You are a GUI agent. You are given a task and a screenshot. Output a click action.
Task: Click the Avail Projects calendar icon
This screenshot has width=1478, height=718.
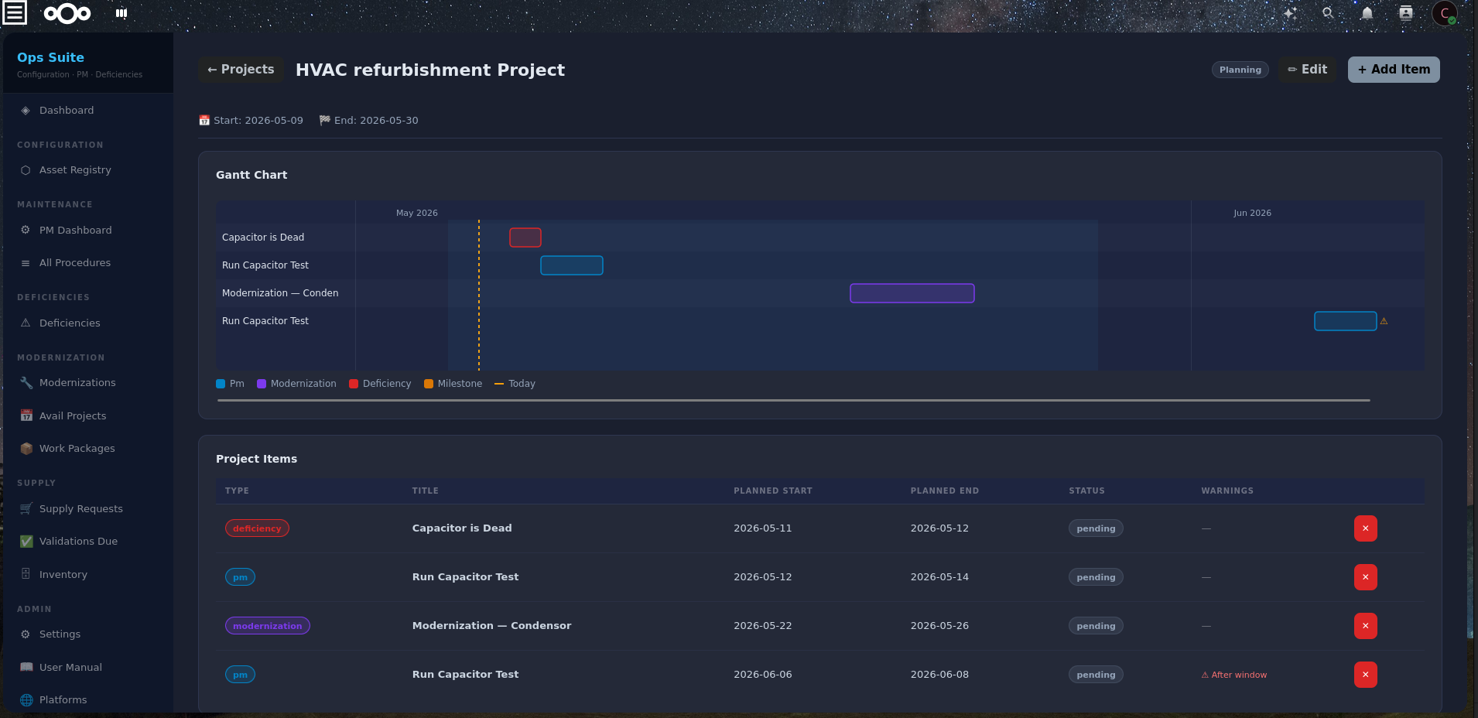point(26,416)
